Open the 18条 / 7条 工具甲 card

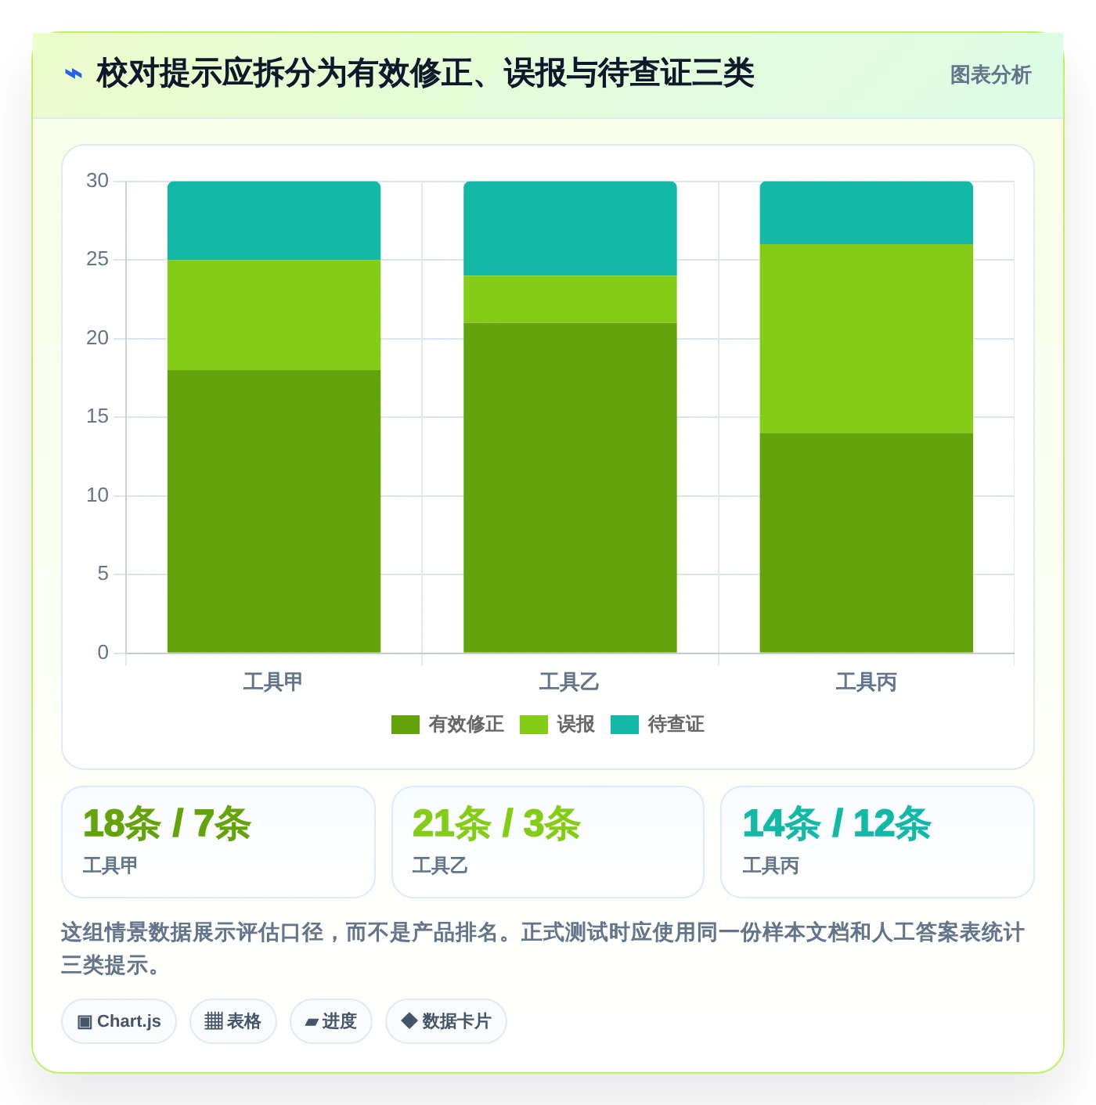pyautogui.click(x=218, y=842)
